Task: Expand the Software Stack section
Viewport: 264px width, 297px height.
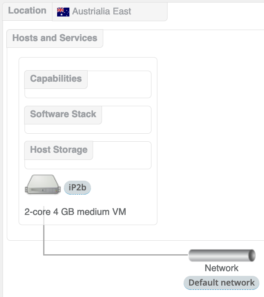Action: [63, 115]
